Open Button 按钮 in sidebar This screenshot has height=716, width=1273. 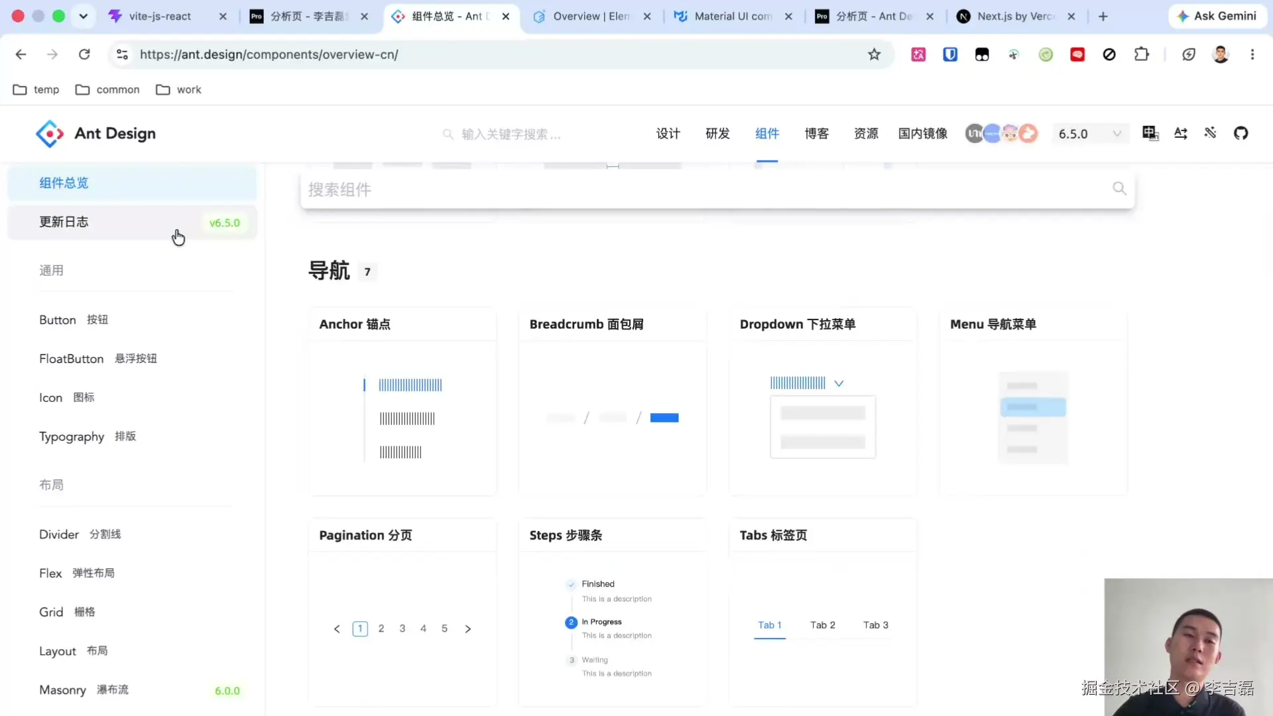(x=132, y=320)
